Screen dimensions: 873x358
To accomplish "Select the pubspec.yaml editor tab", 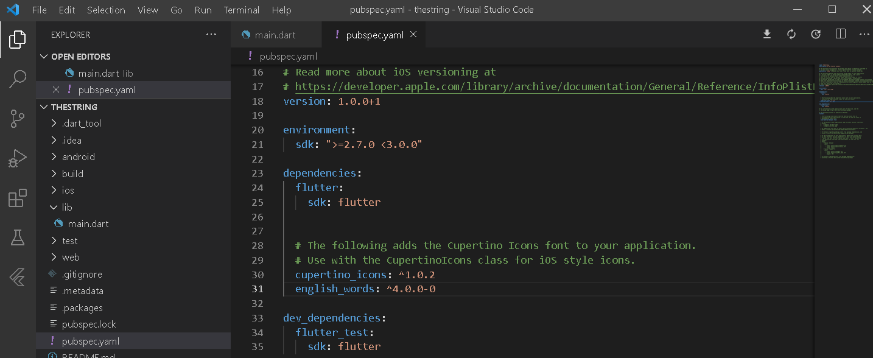I will click(x=373, y=35).
